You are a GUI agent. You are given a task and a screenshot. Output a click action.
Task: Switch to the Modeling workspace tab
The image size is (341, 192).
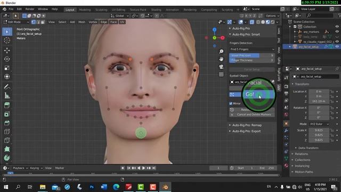[85, 10]
